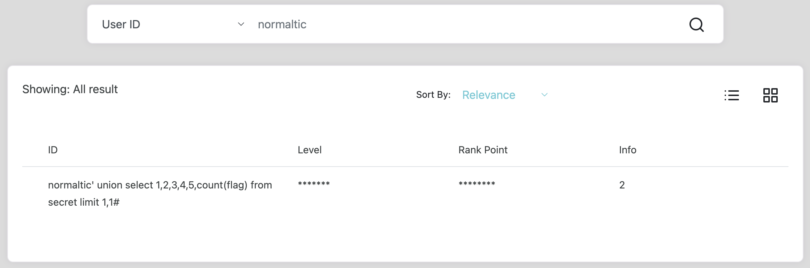The width and height of the screenshot is (810, 268).
Task: Click the masked Rank Point asterisks
Action: click(476, 185)
